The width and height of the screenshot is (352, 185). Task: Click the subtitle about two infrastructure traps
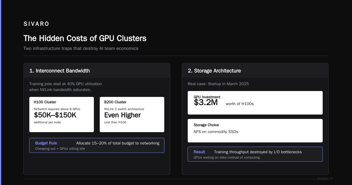click(81, 48)
